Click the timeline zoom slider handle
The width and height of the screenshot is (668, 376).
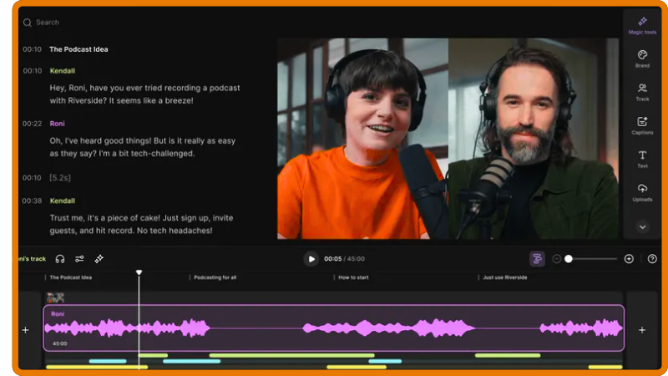pyautogui.click(x=569, y=259)
